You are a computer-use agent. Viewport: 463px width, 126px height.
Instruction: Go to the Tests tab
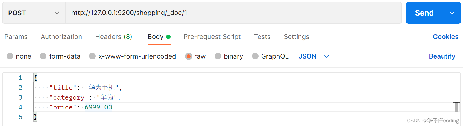[x=262, y=37]
